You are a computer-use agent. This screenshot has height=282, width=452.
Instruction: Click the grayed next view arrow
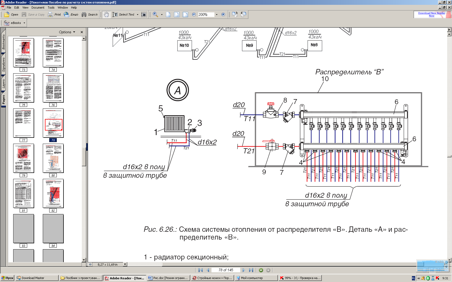268,270
